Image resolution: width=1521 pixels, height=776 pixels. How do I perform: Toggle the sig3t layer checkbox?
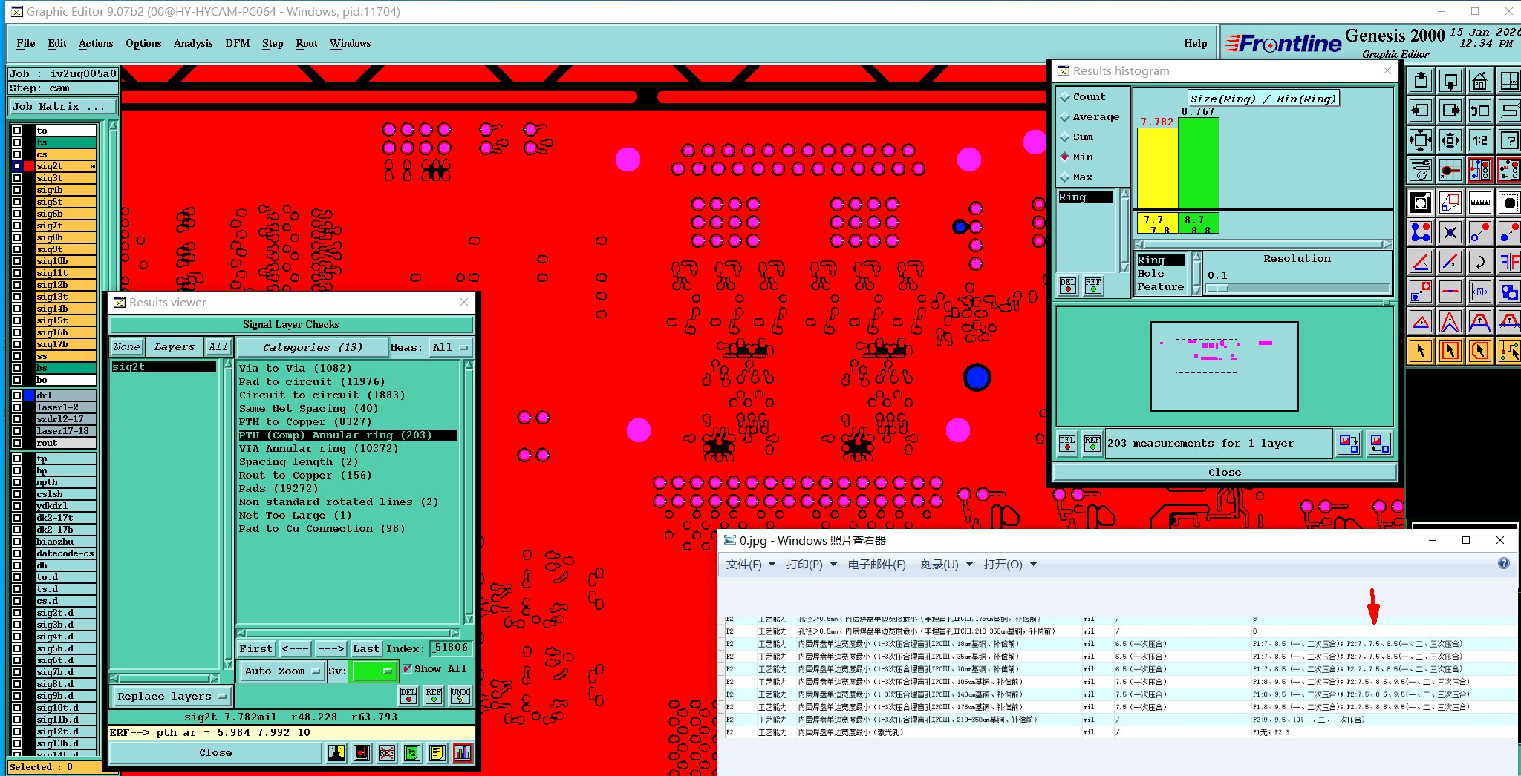pos(17,178)
